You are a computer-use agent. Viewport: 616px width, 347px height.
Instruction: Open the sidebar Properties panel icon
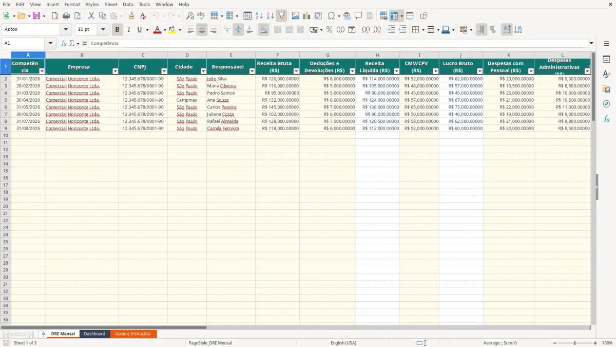coord(606,59)
